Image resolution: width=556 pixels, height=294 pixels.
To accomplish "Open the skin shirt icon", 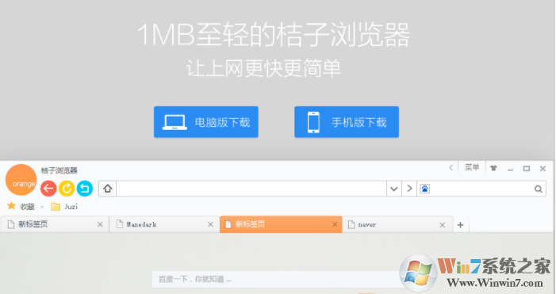I will click(x=493, y=168).
